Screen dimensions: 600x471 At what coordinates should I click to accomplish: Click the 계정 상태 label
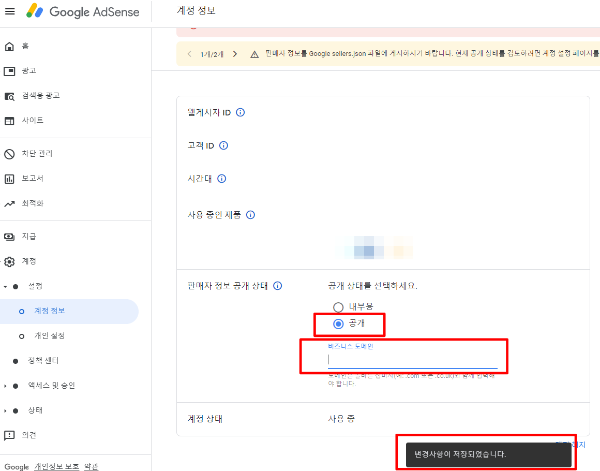pos(205,419)
